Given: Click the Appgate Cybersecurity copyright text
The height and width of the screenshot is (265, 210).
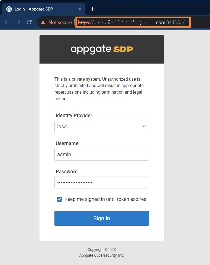Looking at the screenshot, I should [x=102, y=255].
